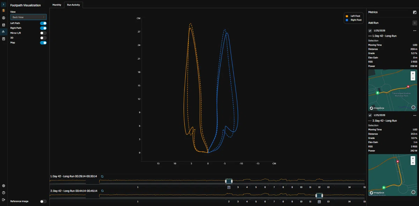Open more options for first 1/25/2026 run
Image resolution: width=419 pixels, height=206 pixels.
[415, 31]
